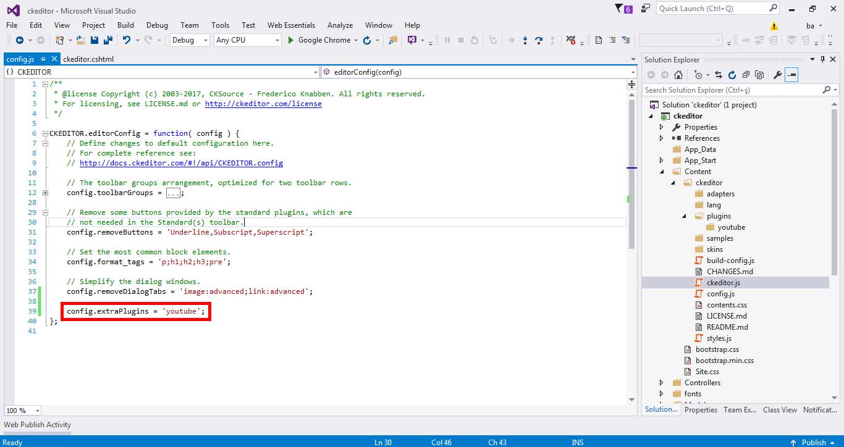Expand the References node
This screenshot has width=844, height=447.
point(661,138)
